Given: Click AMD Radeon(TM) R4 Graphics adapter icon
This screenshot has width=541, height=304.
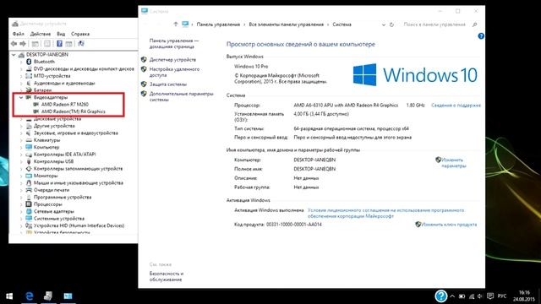Looking at the screenshot, I should click(36, 111).
